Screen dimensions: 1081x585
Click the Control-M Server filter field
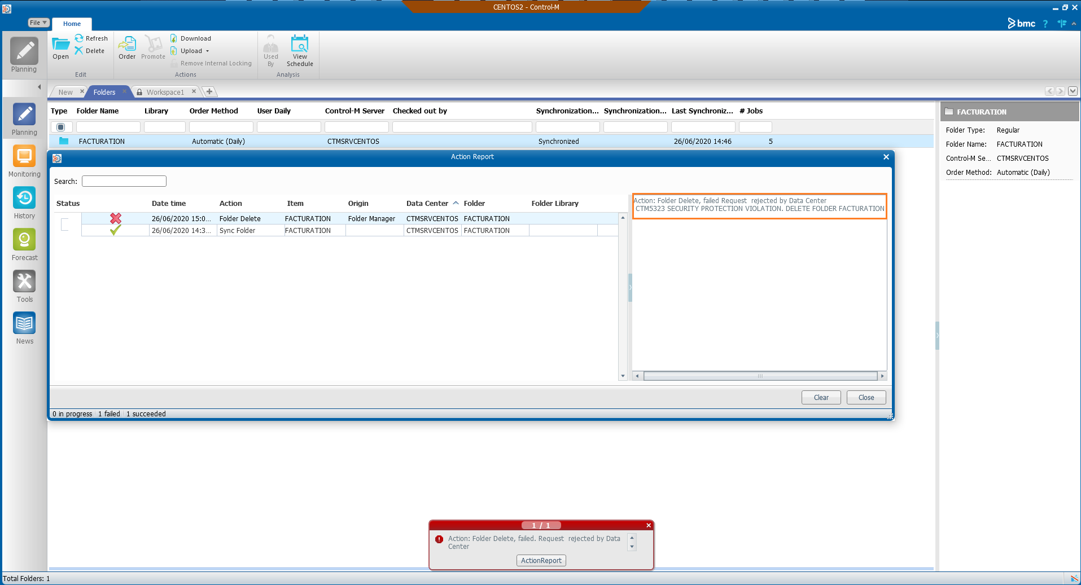pyautogui.click(x=357, y=127)
